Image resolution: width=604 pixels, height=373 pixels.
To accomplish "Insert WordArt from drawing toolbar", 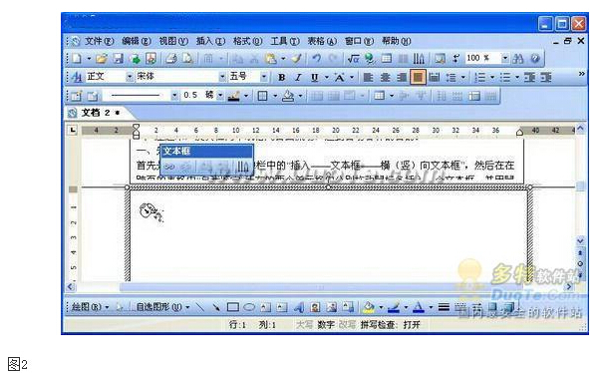I will pos(299,307).
